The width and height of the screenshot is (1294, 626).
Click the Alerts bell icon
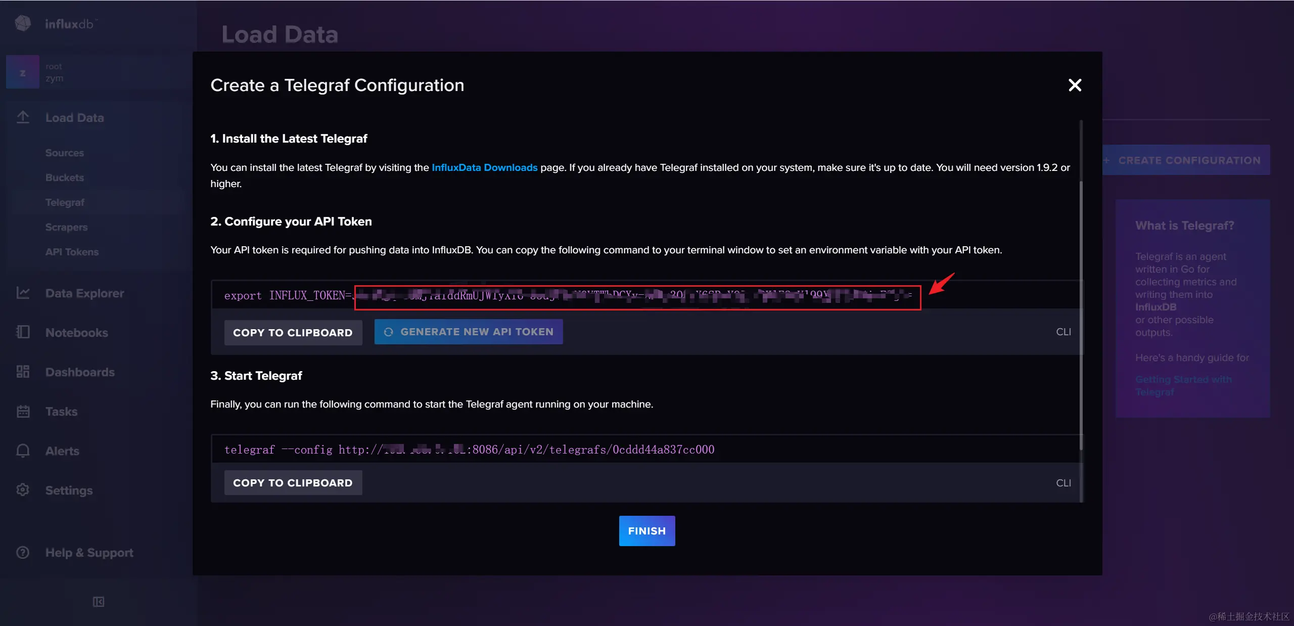point(23,451)
